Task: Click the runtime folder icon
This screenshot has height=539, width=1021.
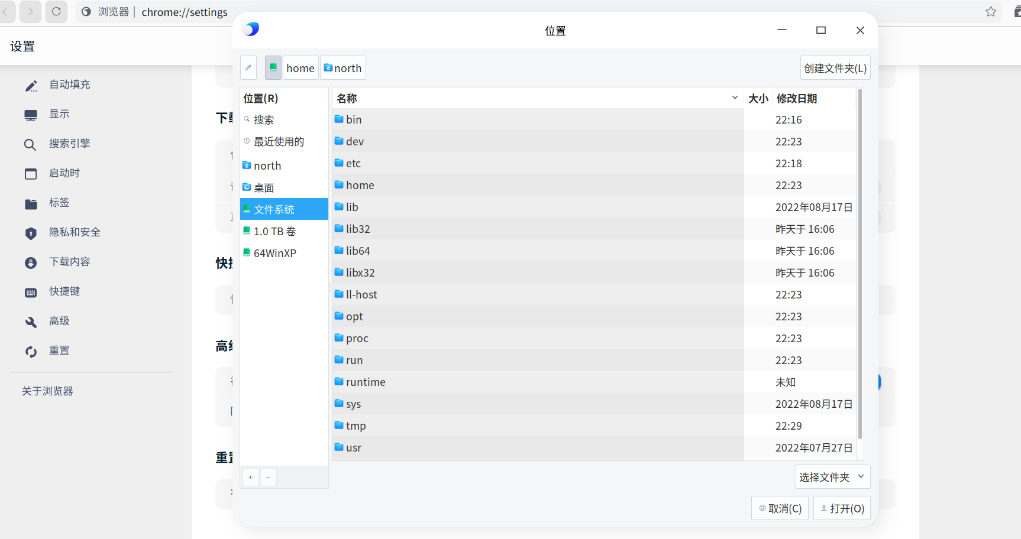Action: (x=339, y=381)
